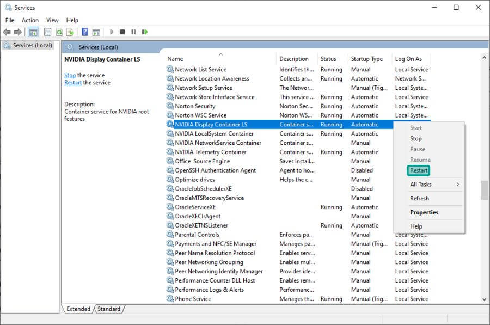Click the scrollbar down arrow in the services list
This screenshot has height=325, width=490.
click(484, 299)
